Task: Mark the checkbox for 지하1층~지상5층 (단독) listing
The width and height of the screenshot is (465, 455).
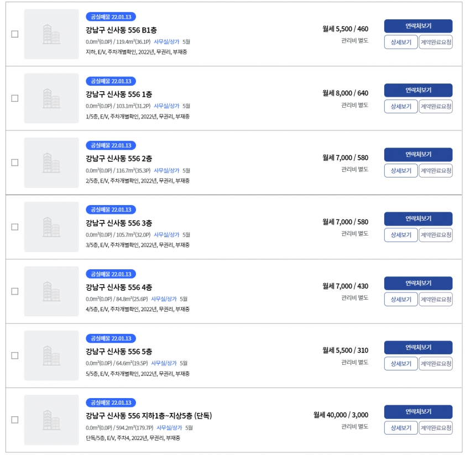Action: click(14, 420)
